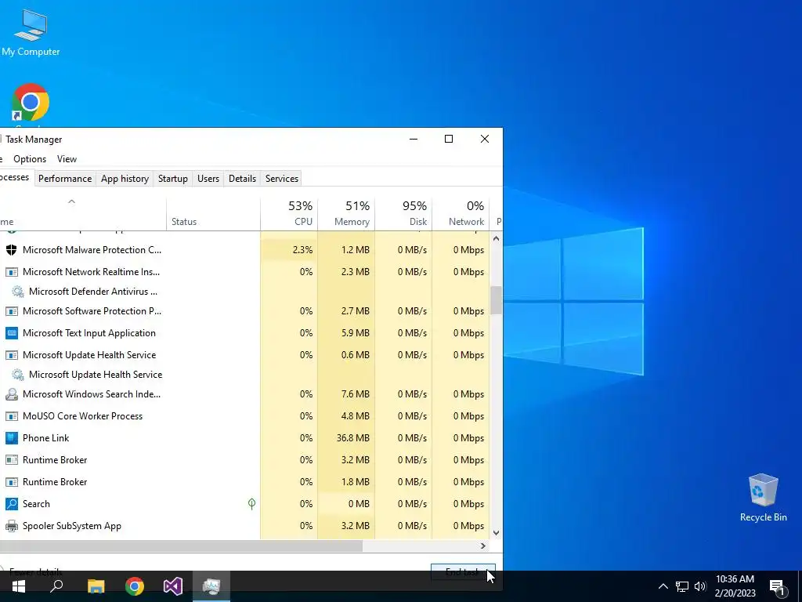The width and height of the screenshot is (802, 602).
Task: Click the Microsoft Malware Protection shield icon
Action: click(11, 250)
